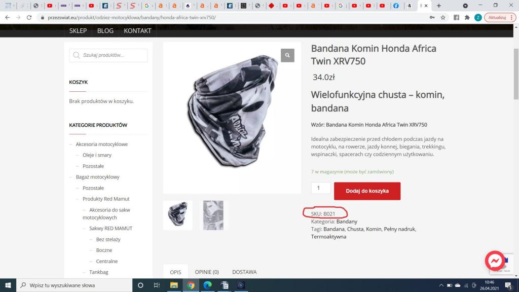The width and height of the screenshot is (519, 292).
Task: Open Bez stelaży category
Action: pyautogui.click(x=108, y=239)
